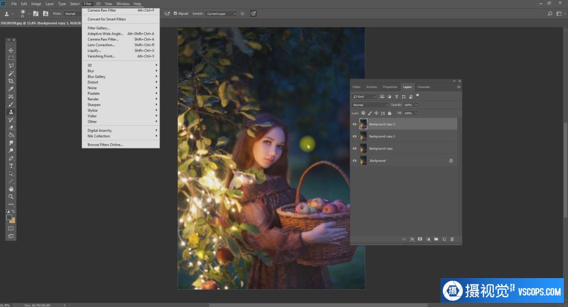Image resolution: width=568 pixels, height=307 pixels.
Task: Expand the Nik Collection submenu
Action: click(x=121, y=136)
